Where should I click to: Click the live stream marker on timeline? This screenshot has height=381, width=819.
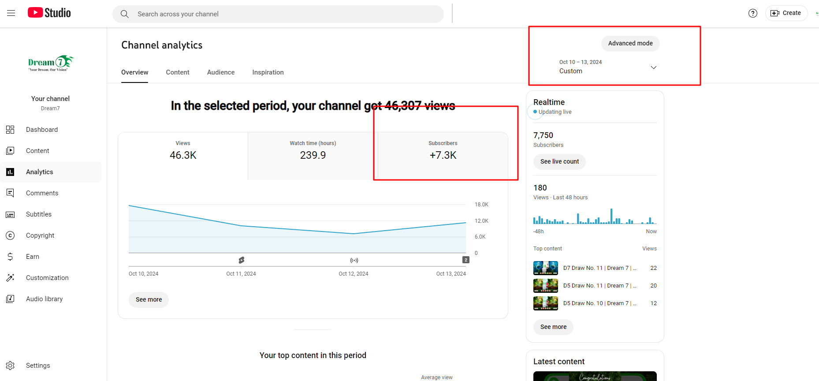354,260
